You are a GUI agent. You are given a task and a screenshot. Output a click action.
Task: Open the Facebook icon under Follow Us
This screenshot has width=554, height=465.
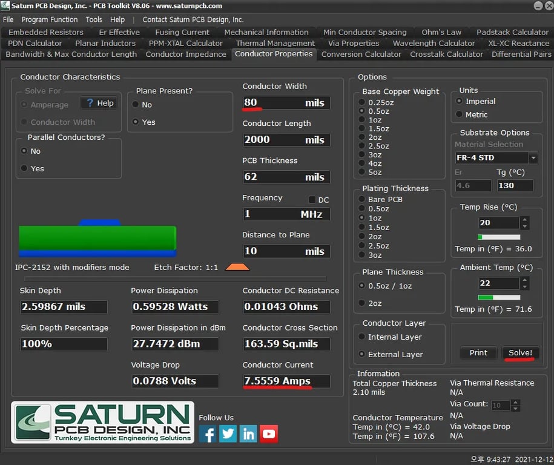[208, 434]
